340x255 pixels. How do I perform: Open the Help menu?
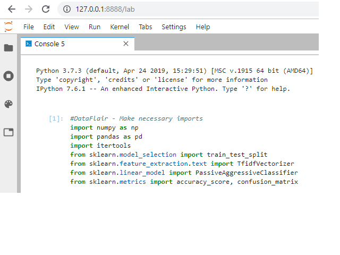tap(203, 27)
